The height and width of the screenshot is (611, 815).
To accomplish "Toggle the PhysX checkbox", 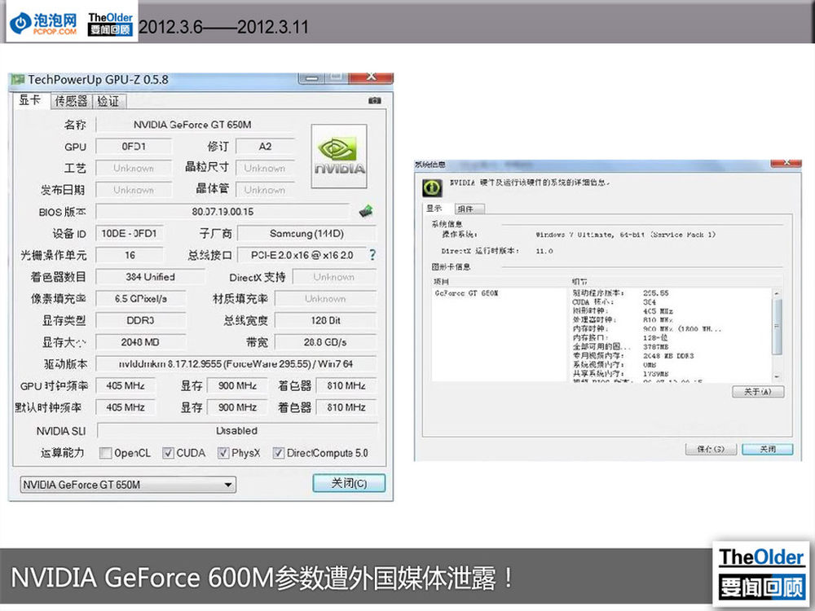I will click(x=223, y=453).
